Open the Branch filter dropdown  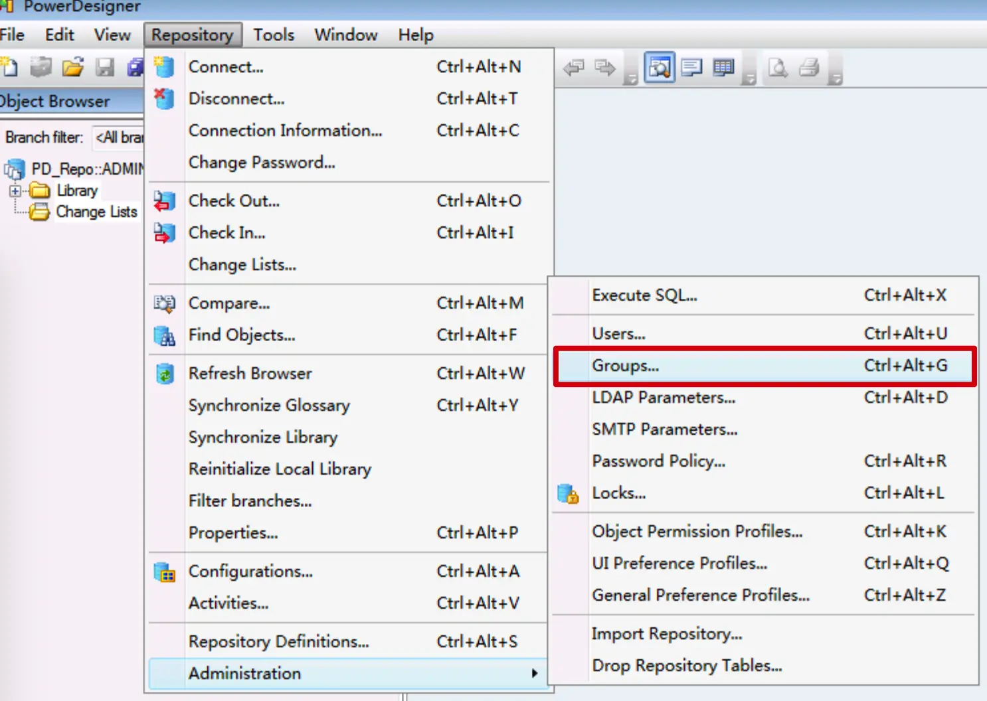coord(118,137)
